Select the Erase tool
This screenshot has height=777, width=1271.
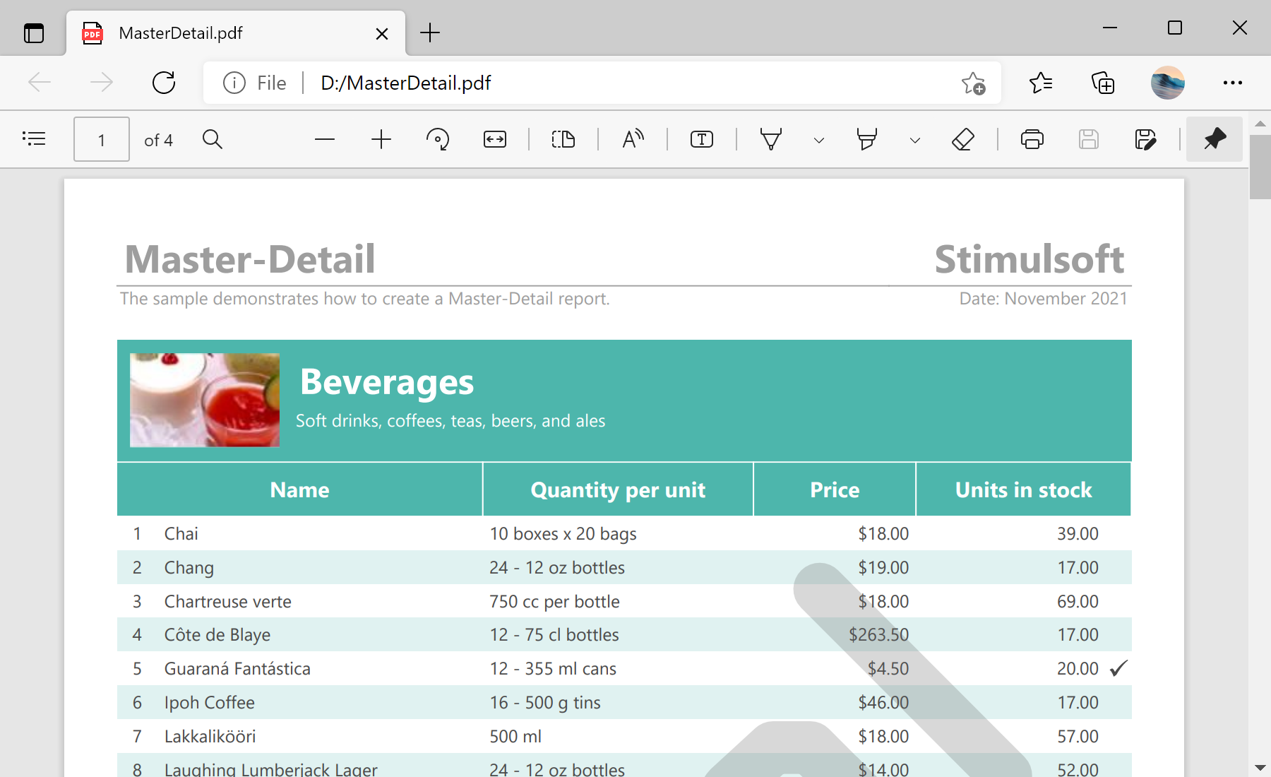tap(963, 139)
